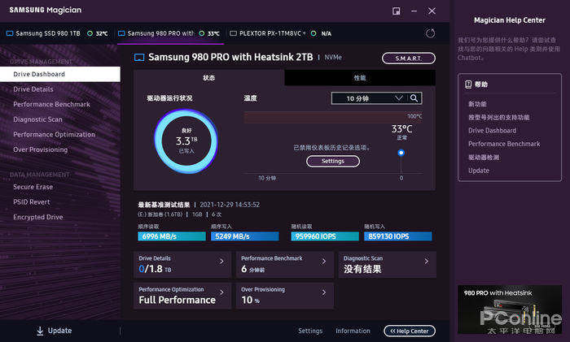Click the 6996 MB/s sequential read bar
This screenshot has height=342, width=570.
pos(172,236)
